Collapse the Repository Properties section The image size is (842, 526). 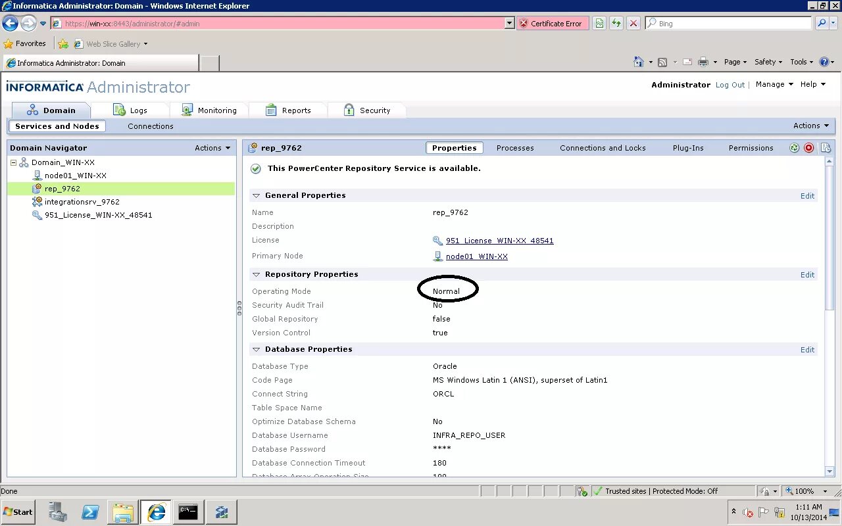click(256, 274)
